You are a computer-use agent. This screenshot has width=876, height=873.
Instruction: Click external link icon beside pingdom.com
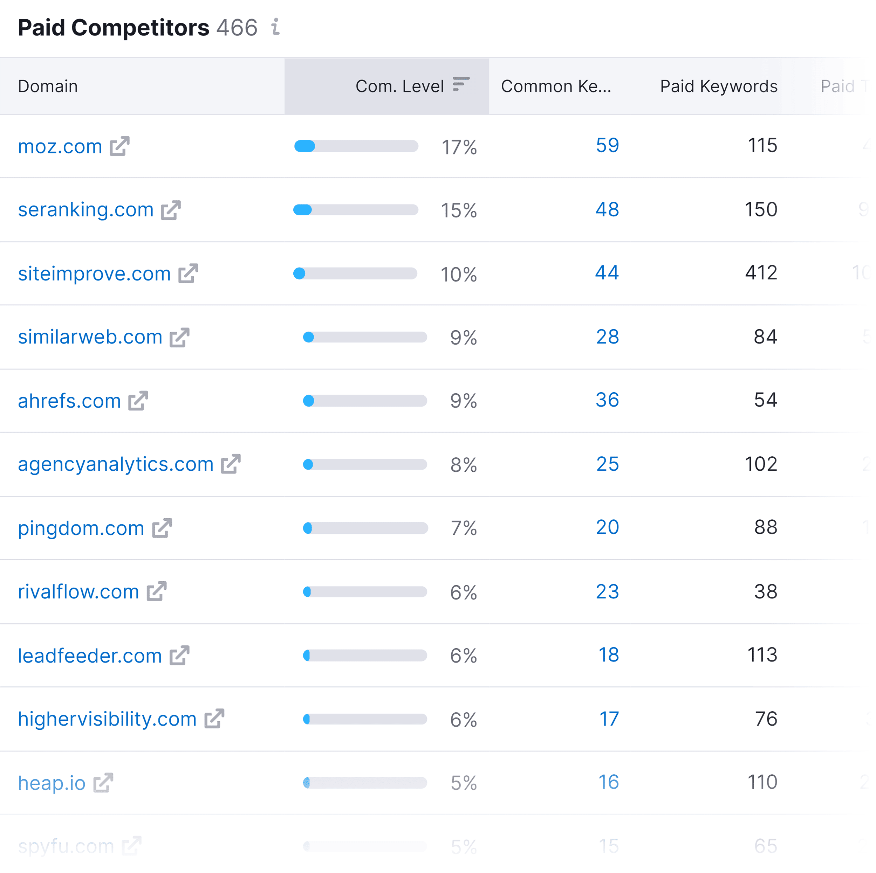pos(162,528)
